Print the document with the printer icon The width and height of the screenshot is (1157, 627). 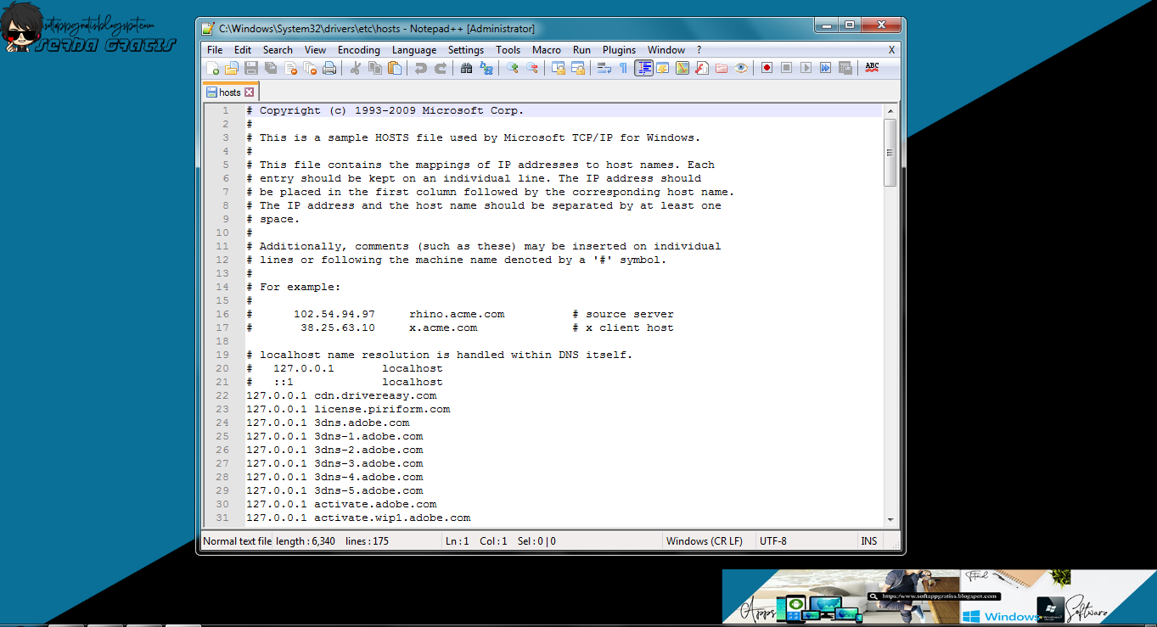[329, 68]
